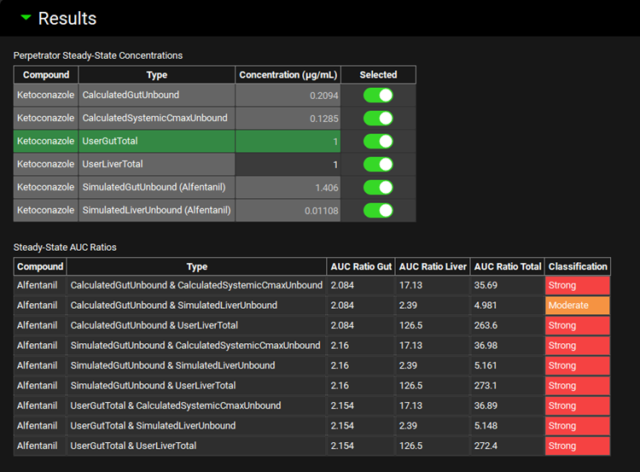Toggle CalculatedSystemicCmaxUnbound selected switch
Screen dimensions: 640x472
(378, 118)
